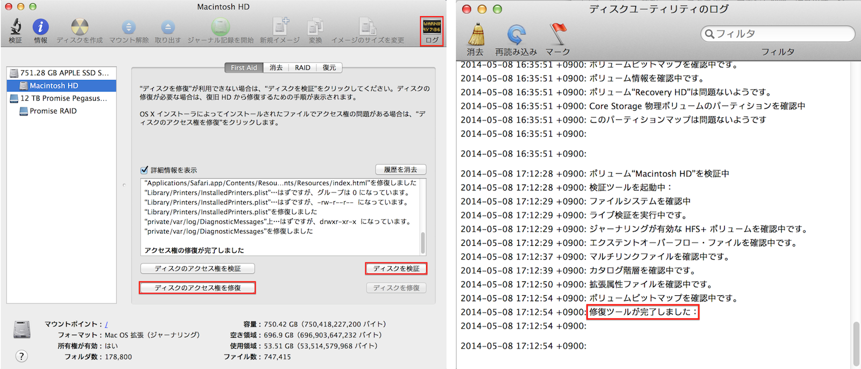The width and height of the screenshot is (861, 369).
Task: Switch to the 復元 (Restore) tab
Action: click(x=329, y=68)
